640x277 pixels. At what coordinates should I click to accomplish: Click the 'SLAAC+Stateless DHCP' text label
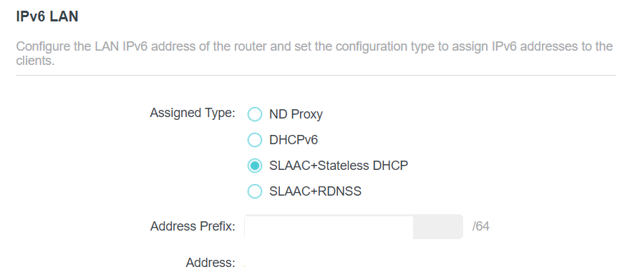click(x=339, y=166)
